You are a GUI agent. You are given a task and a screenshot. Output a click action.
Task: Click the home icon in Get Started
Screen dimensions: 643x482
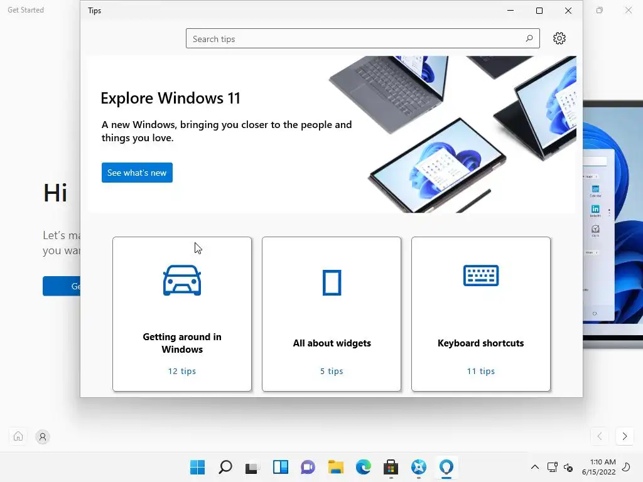(18, 436)
